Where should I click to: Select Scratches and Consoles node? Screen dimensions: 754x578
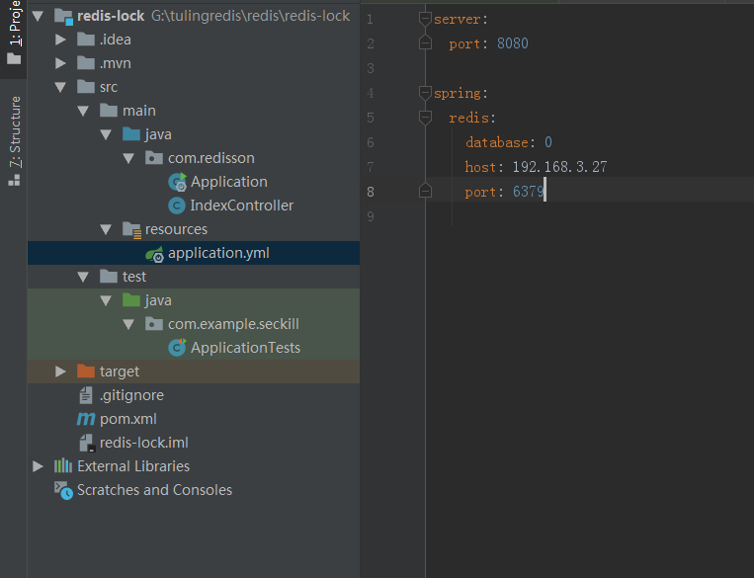tap(194, 490)
